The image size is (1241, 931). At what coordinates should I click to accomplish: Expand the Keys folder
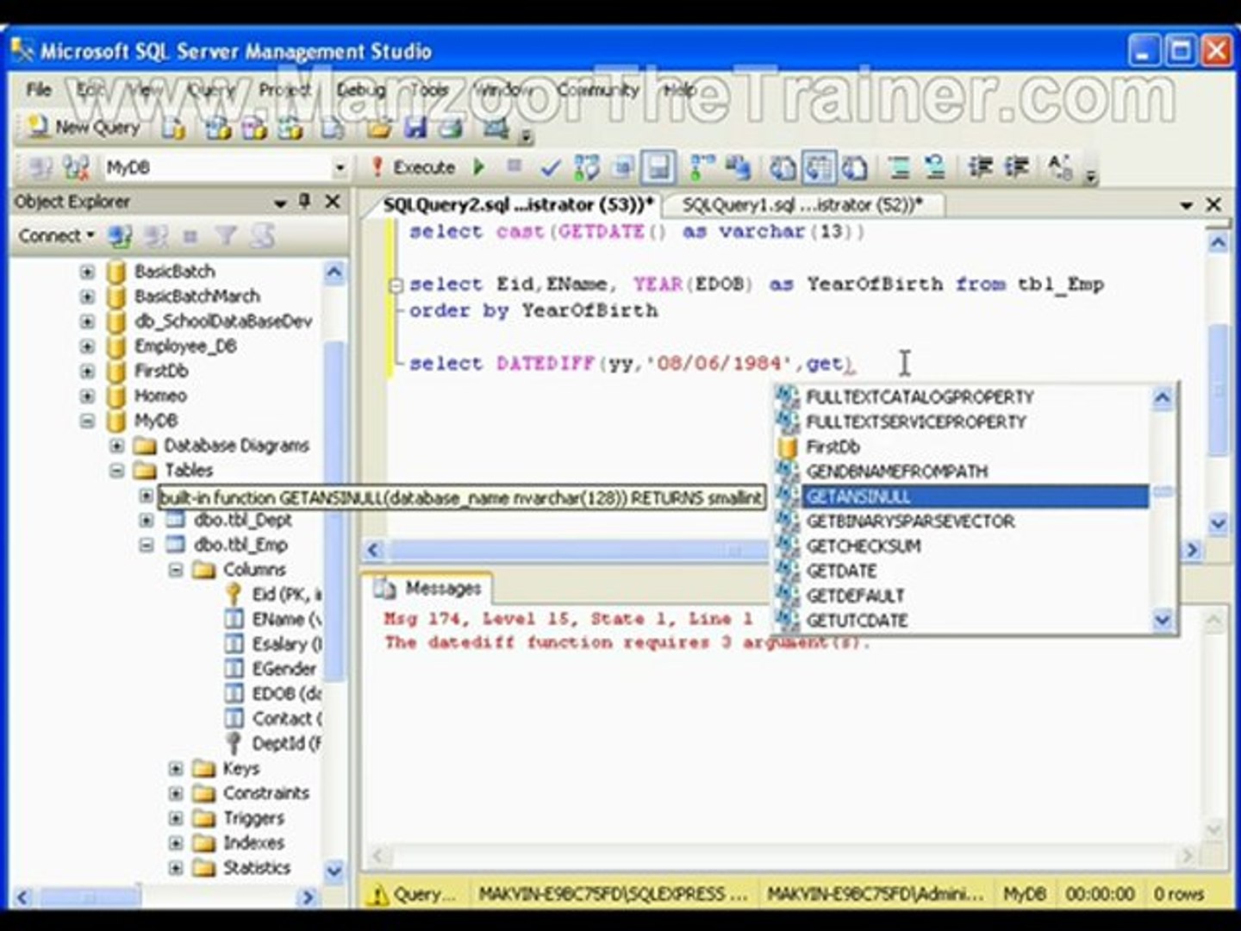click(176, 768)
